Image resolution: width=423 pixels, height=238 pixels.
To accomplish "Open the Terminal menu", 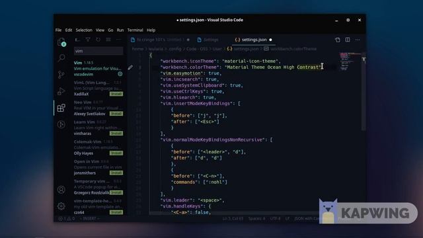I will (x=135, y=30).
